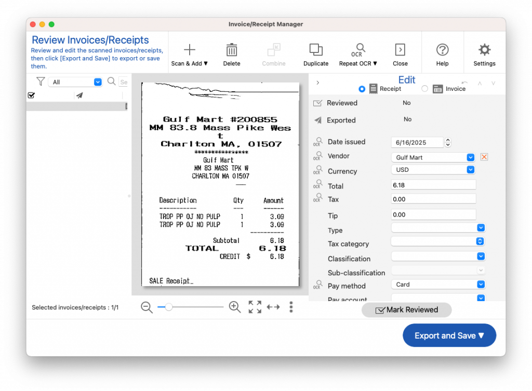The height and width of the screenshot is (391, 532).
Task: Select the highlighted receipt row in list
Action: coord(77,106)
